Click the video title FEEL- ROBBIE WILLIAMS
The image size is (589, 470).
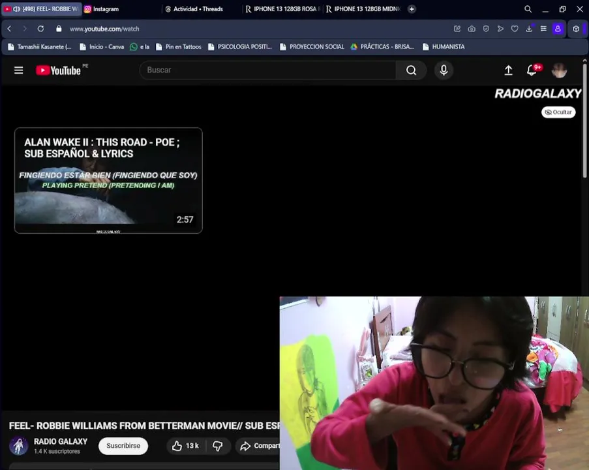144,426
